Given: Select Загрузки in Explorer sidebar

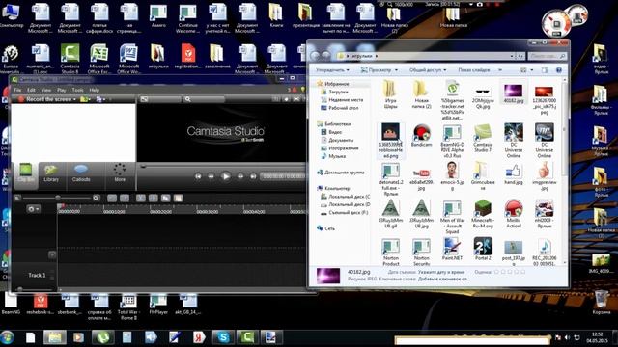Looking at the screenshot, I should coord(338,92).
